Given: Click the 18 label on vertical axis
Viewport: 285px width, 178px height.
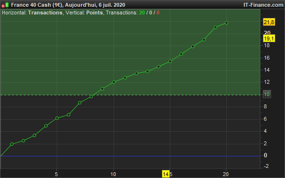Looking at the screenshot, I should (267, 45).
